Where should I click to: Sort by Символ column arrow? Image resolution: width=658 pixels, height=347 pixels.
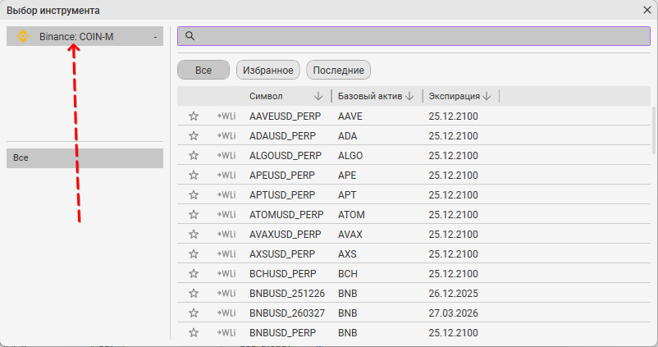coord(318,96)
